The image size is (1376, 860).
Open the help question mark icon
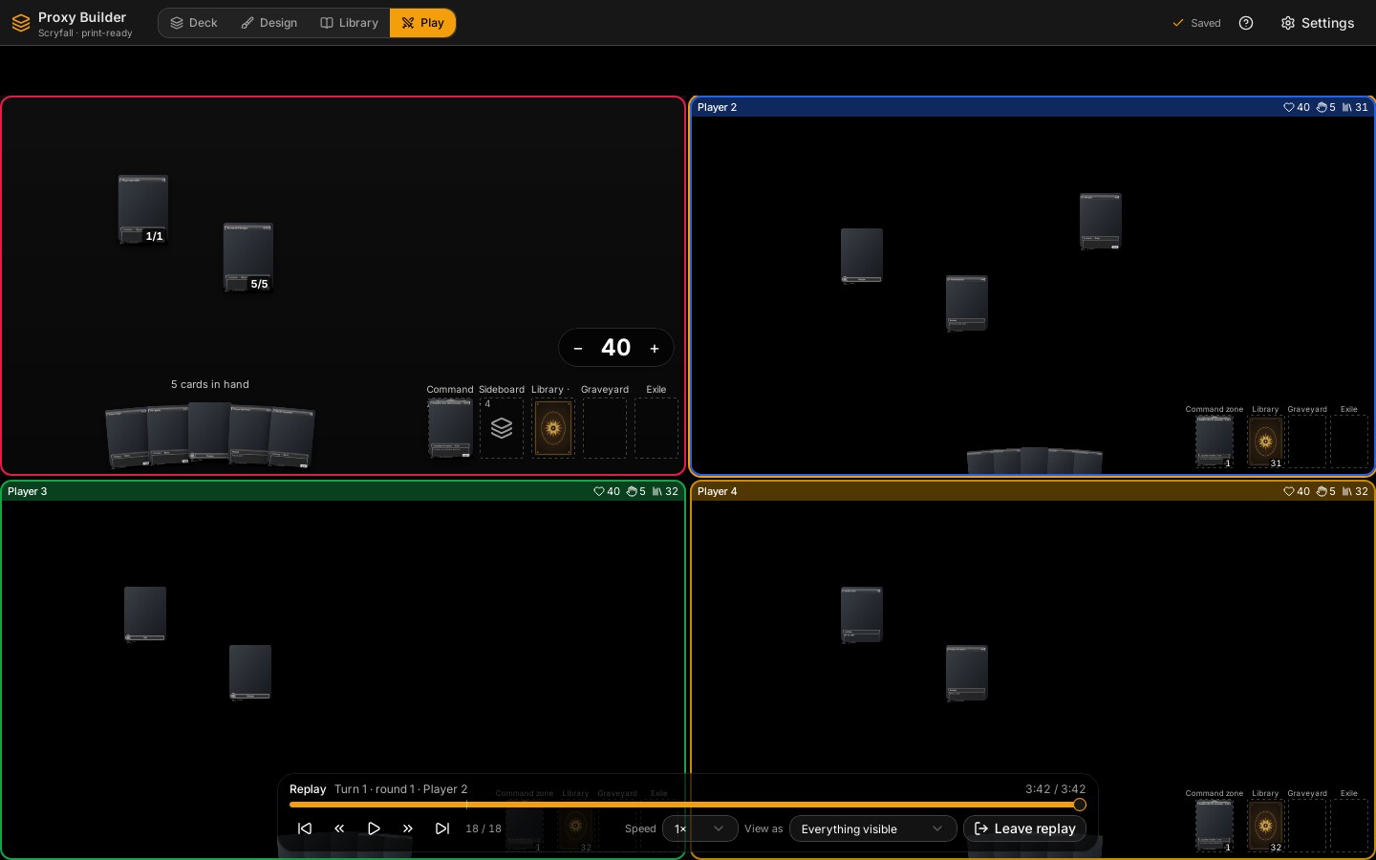pos(1246,23)
